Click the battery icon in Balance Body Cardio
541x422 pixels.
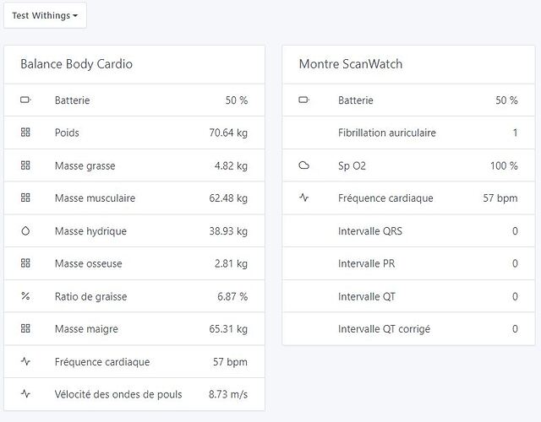click(25, 100)
